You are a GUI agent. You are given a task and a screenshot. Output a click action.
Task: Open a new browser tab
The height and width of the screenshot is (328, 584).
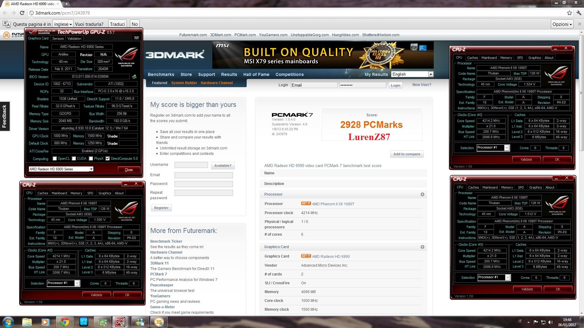[x=67, y=4]
